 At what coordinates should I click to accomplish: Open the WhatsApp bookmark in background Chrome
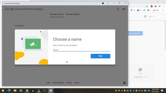tap(149, 10)
